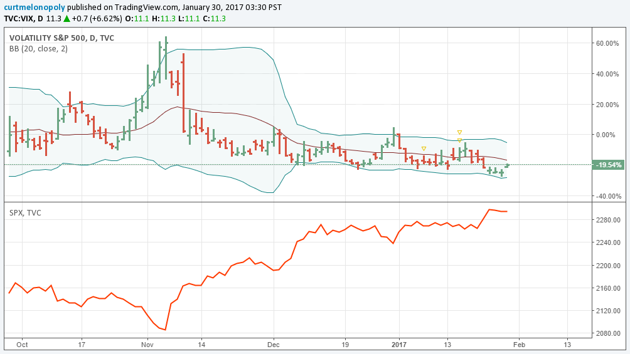Click the Nov date label on time axis
The image size is (630, 354).
point(147,345)
